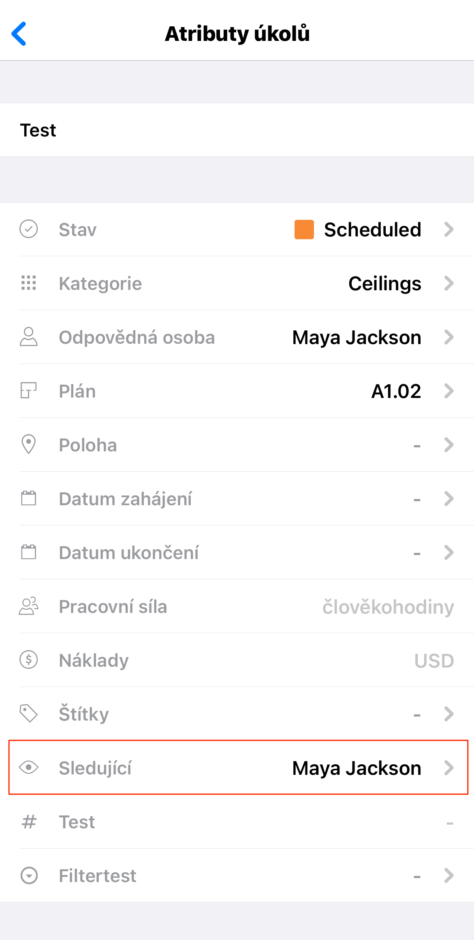Click the Kategorie grid dots icon

[x=29, y=283]
